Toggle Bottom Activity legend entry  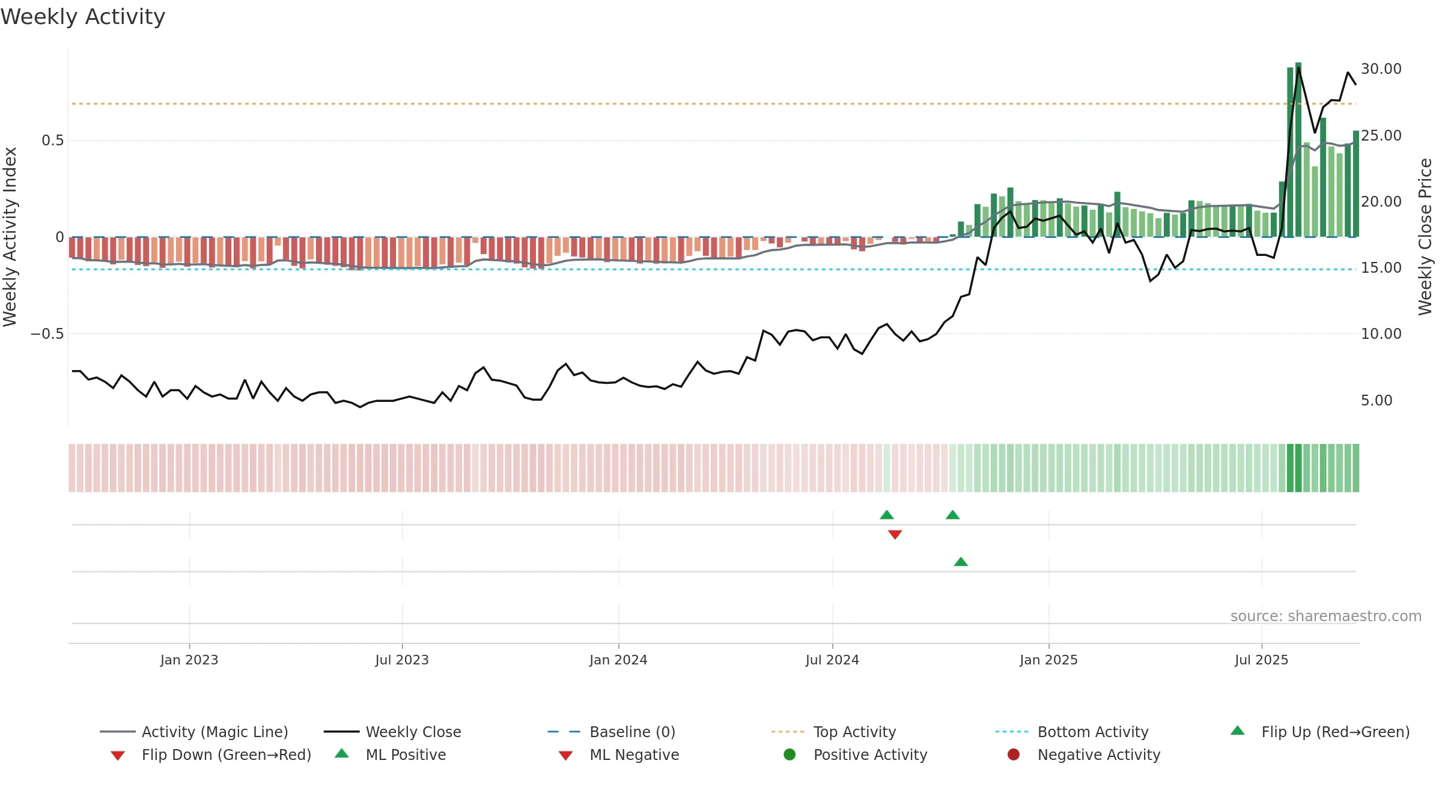tap(1072, 732)
